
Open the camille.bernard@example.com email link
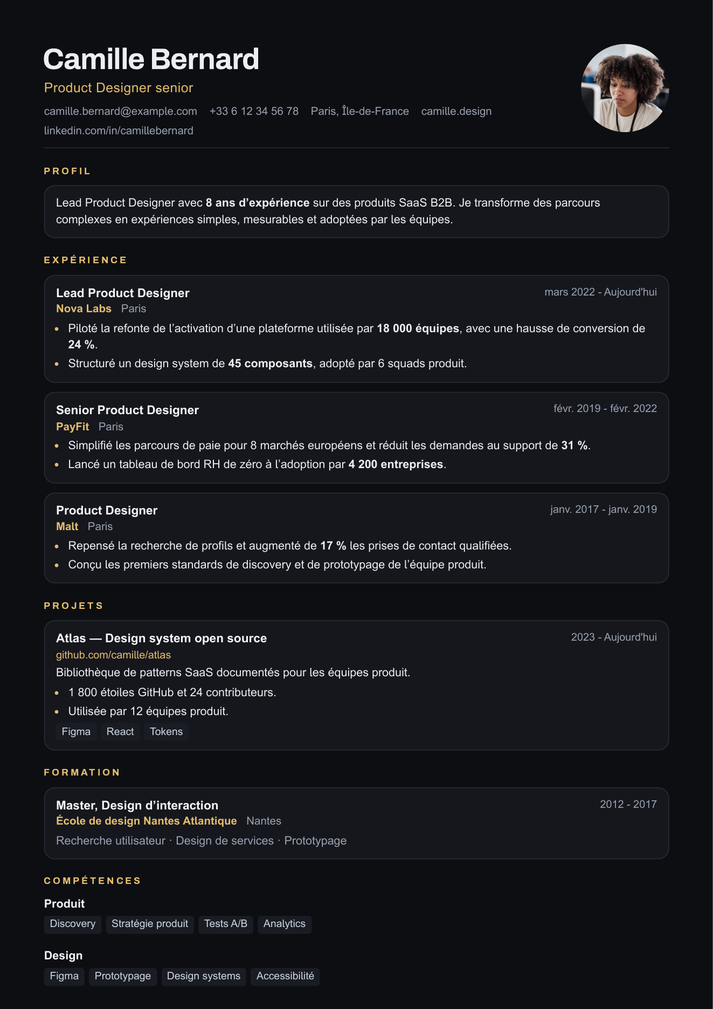tap(121, 111)
